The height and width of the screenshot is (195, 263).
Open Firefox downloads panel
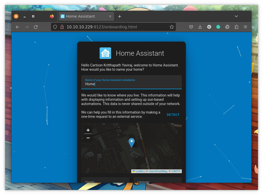point(200,27)
